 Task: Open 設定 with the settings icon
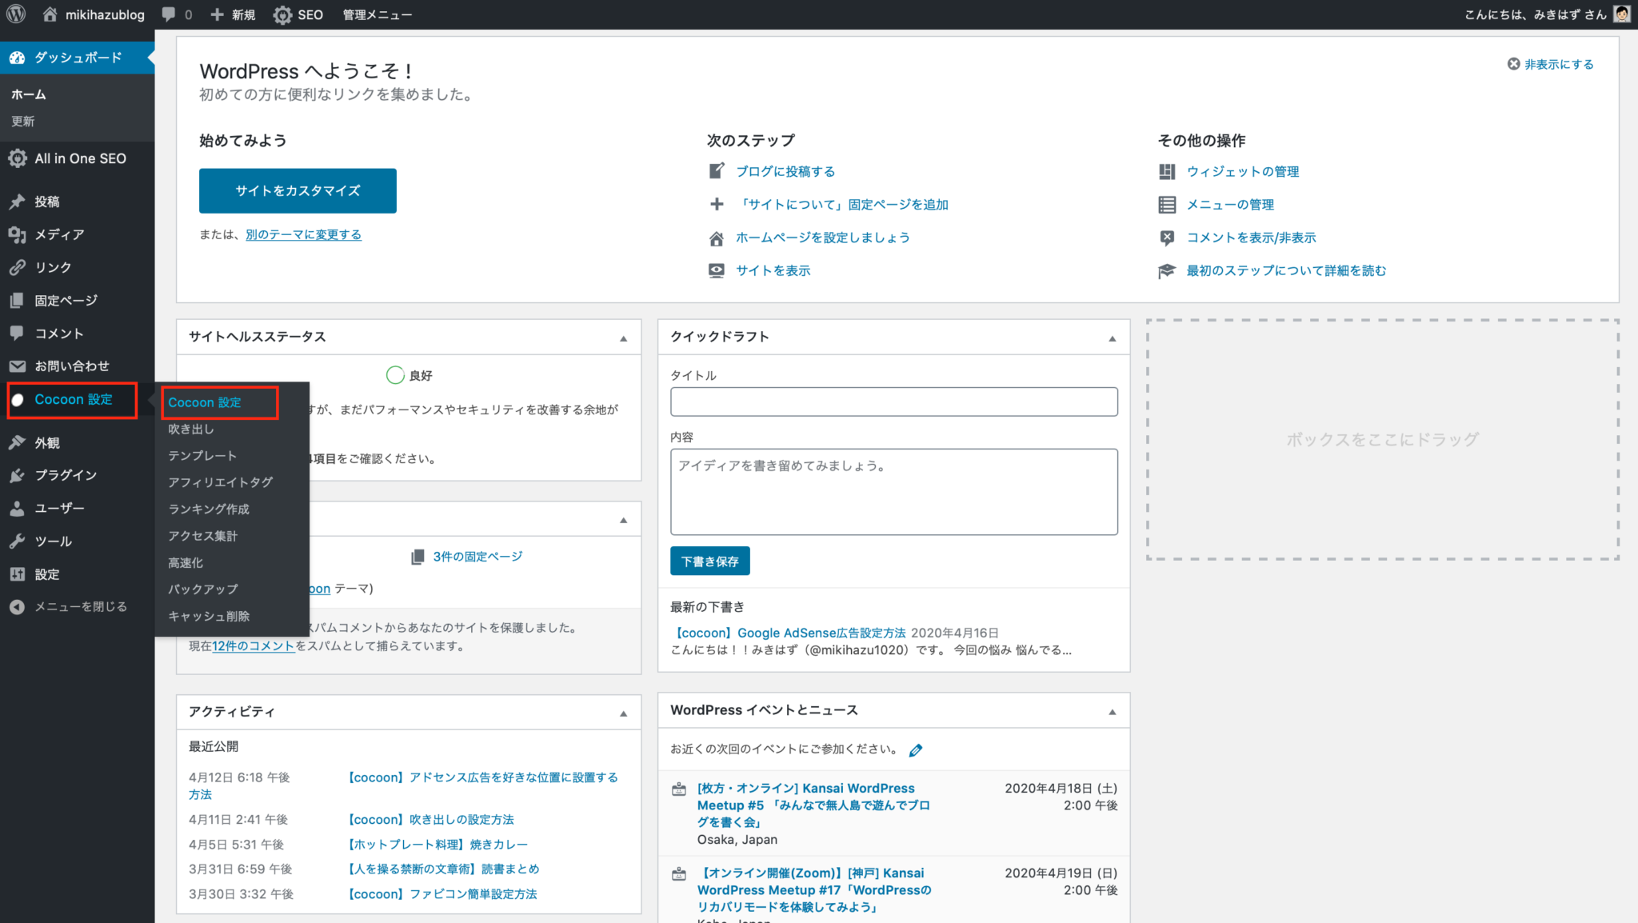tap(18, 573)
